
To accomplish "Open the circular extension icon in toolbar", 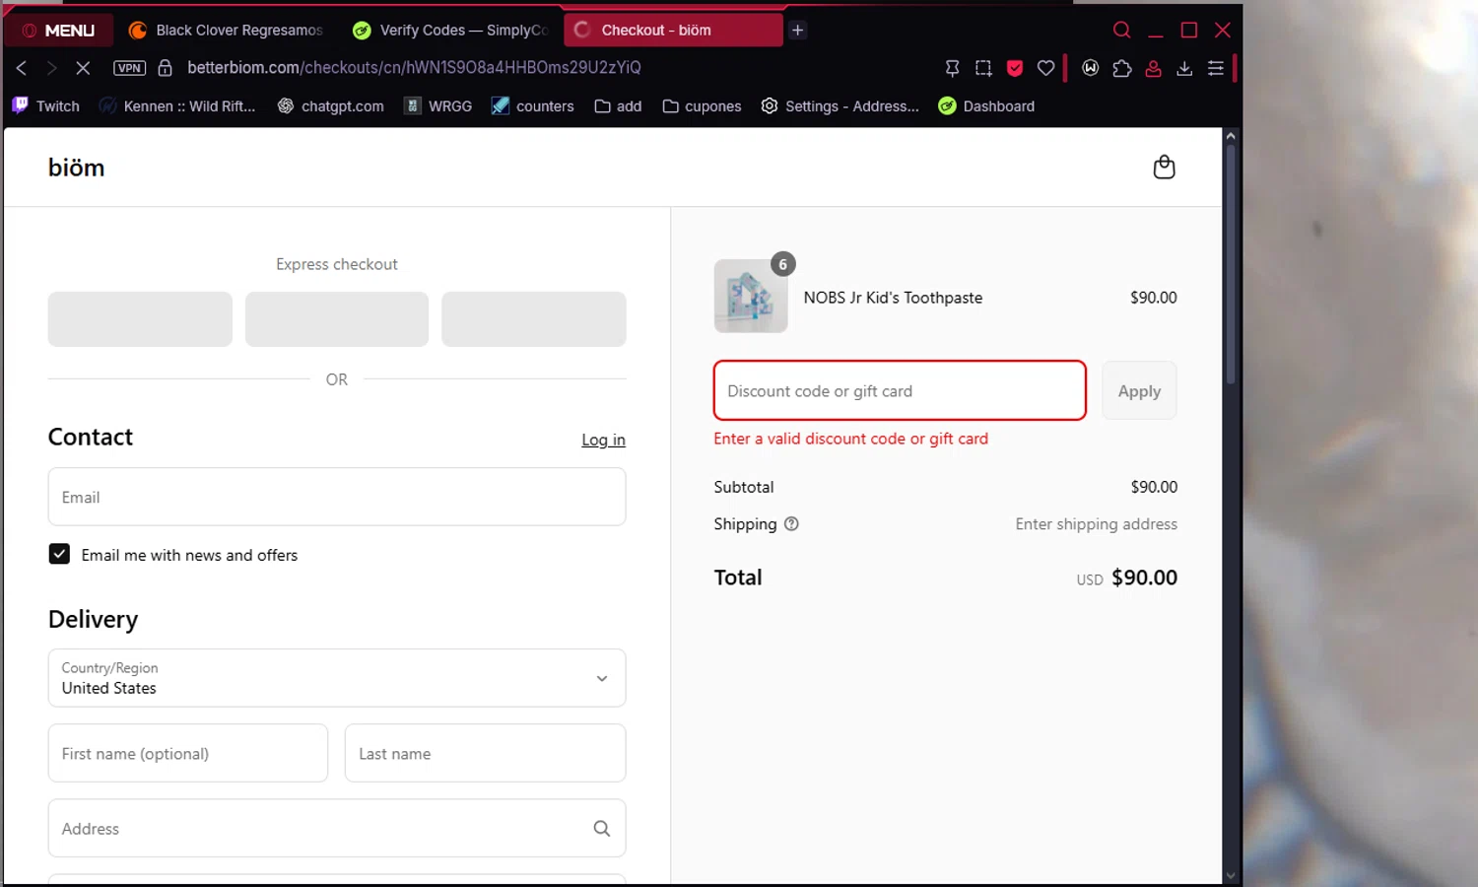I will click(1091, 68).
